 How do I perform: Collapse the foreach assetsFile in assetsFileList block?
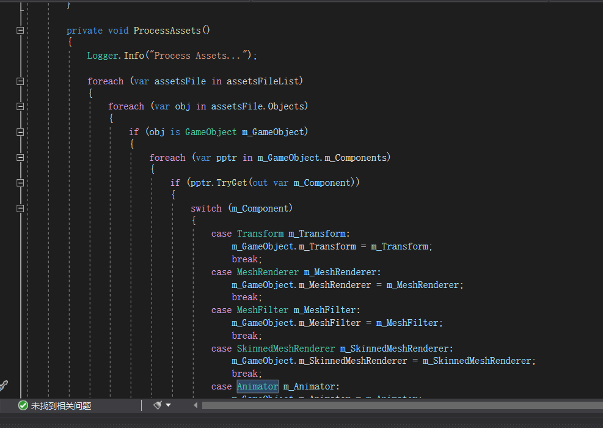tap(20, 81)
